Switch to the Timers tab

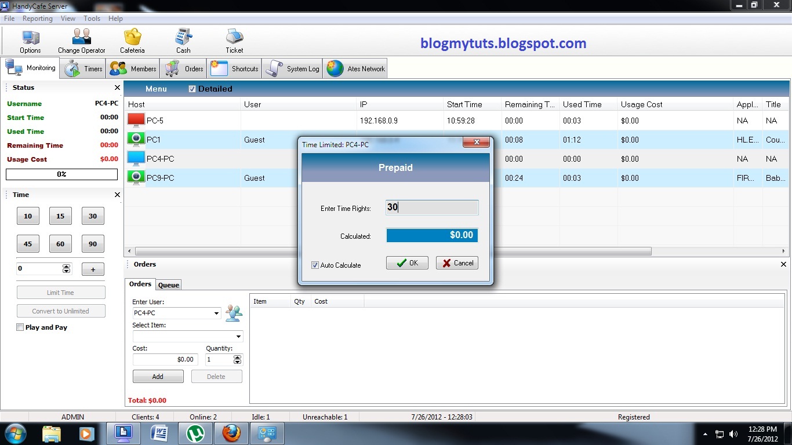pyautogui.click(x=83, y=68)
